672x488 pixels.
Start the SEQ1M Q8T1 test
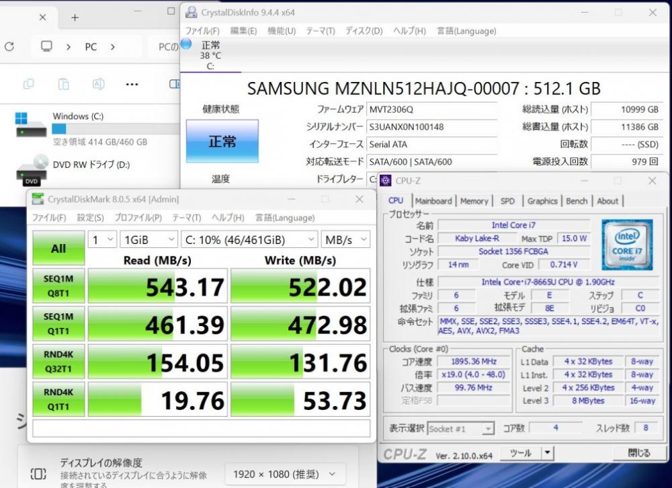(x=58, y=286)
